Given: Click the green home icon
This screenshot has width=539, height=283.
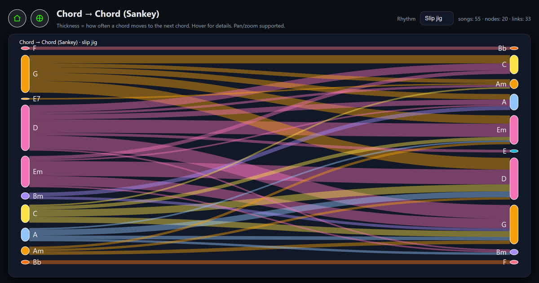Looking at the screenshot, I should [17, 18].
